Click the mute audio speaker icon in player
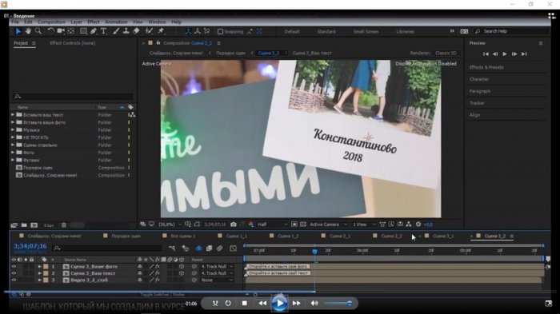 click(314, 304)
